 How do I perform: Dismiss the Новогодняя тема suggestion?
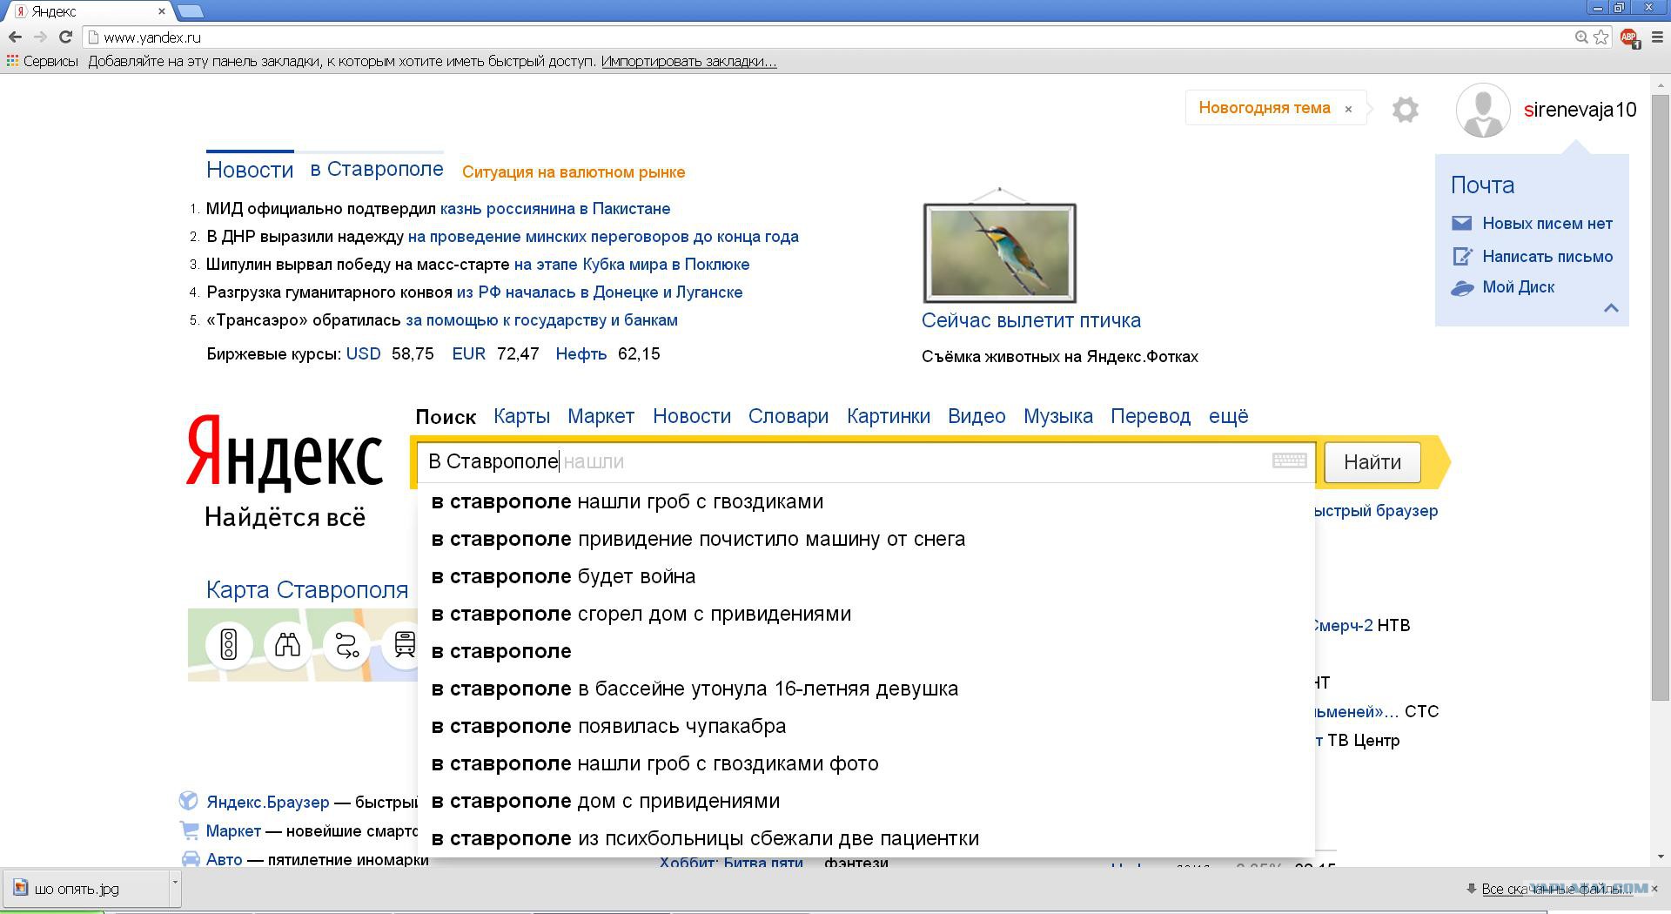pos(1348,109)
